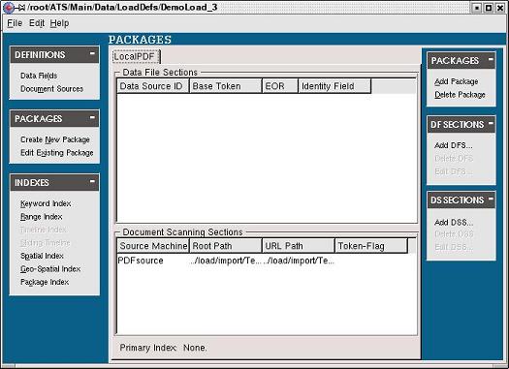This screenshot has width=509, height=369.
Task: Collapse the DF SECTIONS panel
Action: [491, 123]
